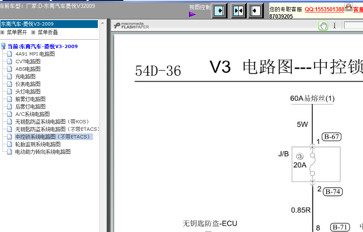
Task: Click the B-71 connector label in diagram
Action: [x=340, y=227]
